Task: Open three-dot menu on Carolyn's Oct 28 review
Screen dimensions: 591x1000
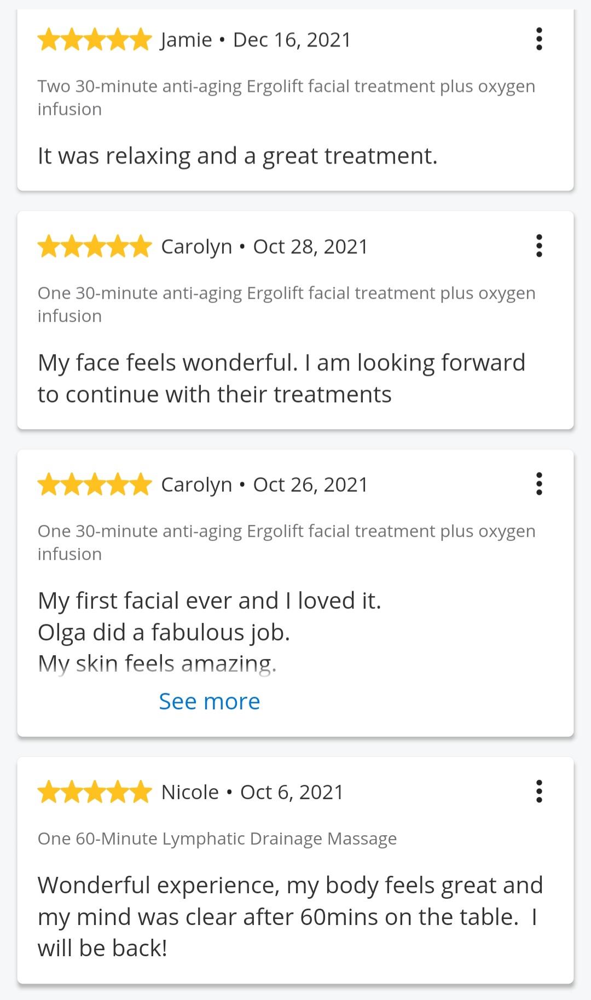Action: pyautogui.click(x=539, y=246)
